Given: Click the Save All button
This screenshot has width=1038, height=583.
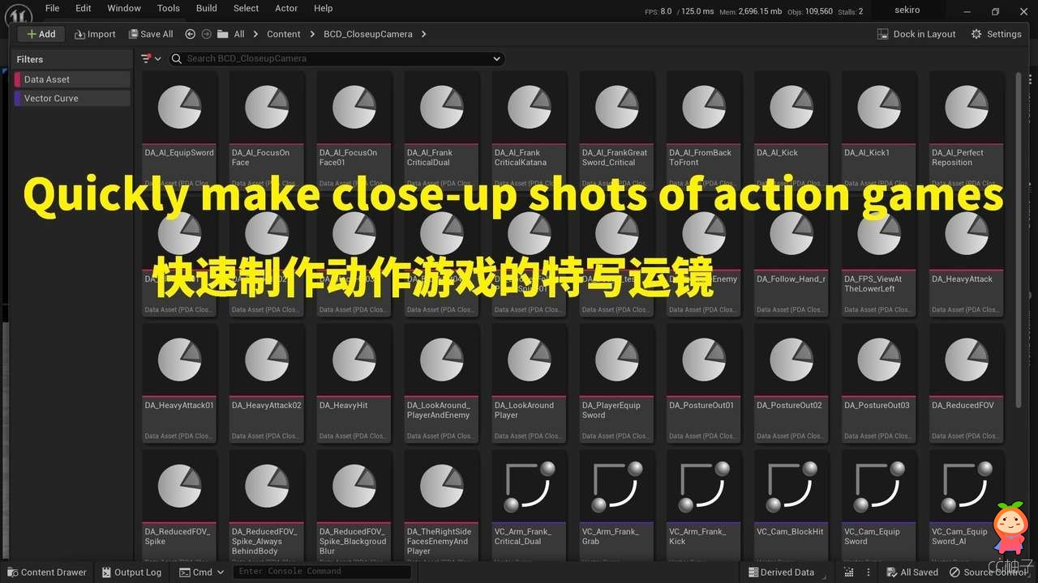Looking at the screenshot, I should pyautogui.click(x=151, y=34).
